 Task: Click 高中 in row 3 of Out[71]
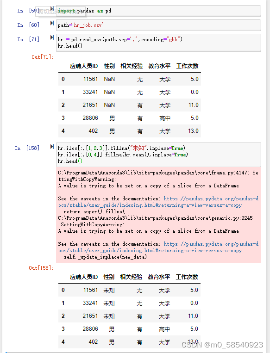coord(165,118)
